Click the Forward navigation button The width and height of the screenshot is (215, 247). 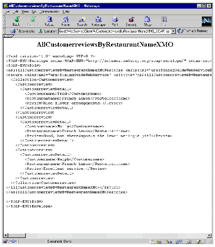33,22
